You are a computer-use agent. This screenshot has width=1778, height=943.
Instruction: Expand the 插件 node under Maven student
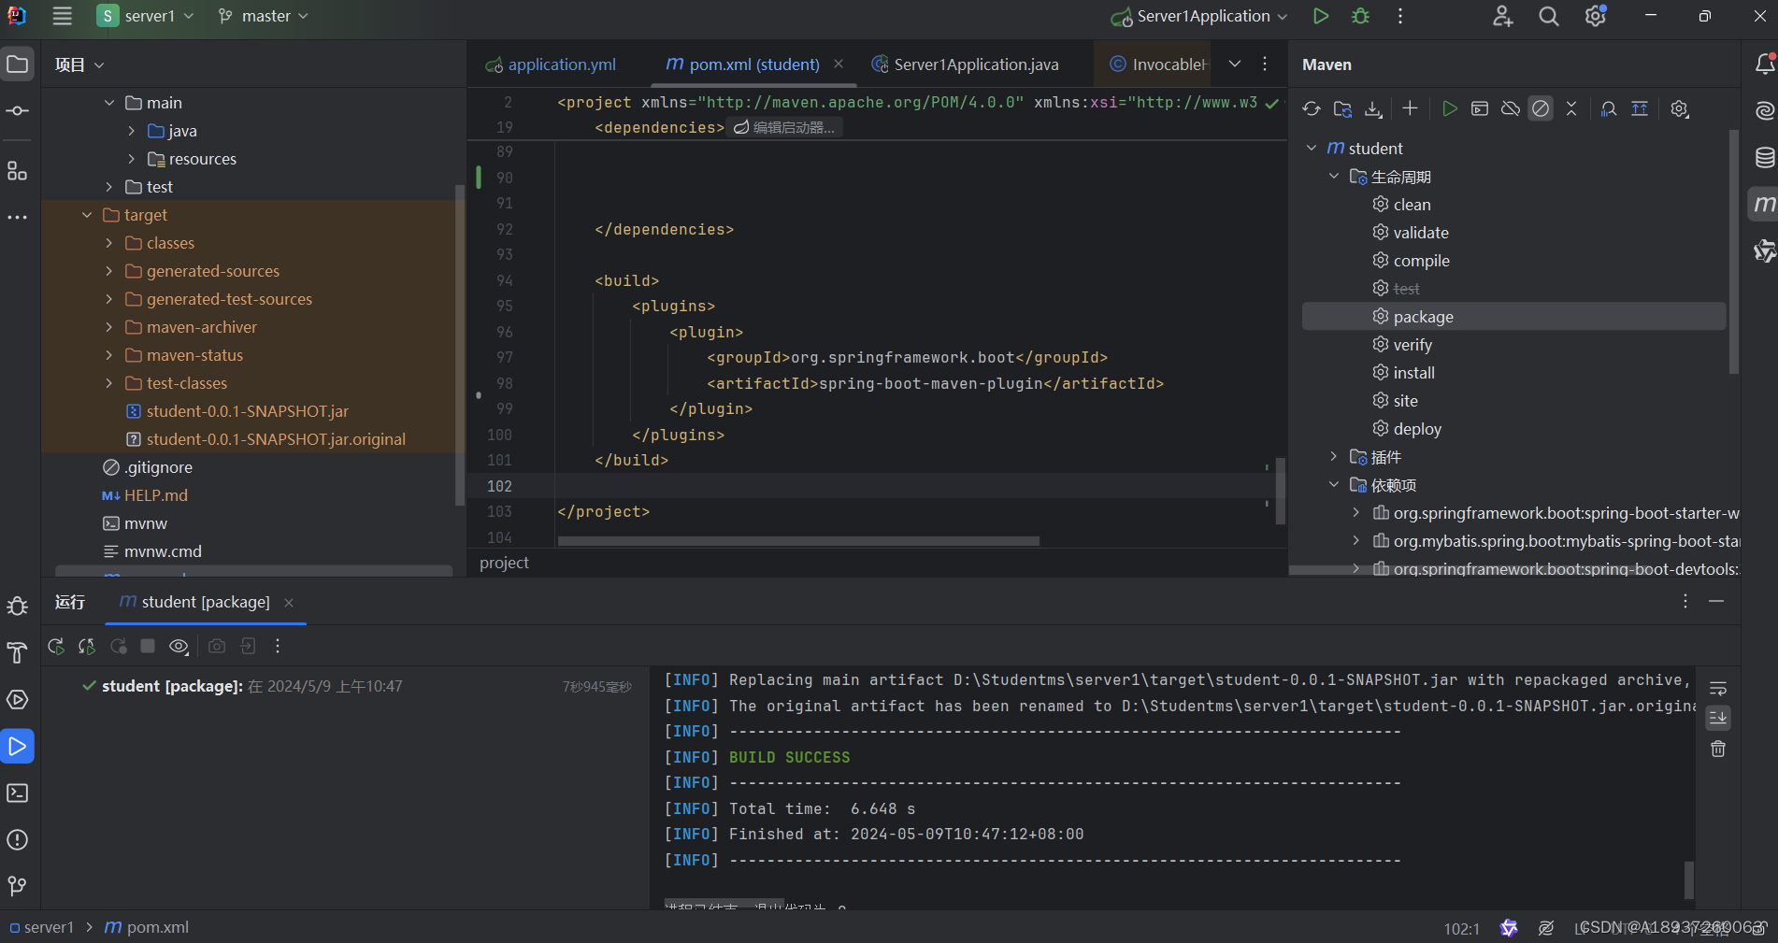coord(1333,457)
